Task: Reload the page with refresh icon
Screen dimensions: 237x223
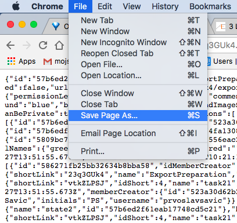Action: pyautogui.click(x=43, y=45)
